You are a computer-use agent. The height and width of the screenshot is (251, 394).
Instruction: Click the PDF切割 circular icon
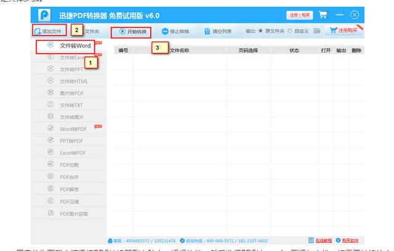pyautogui.click(x=50, y=164)
